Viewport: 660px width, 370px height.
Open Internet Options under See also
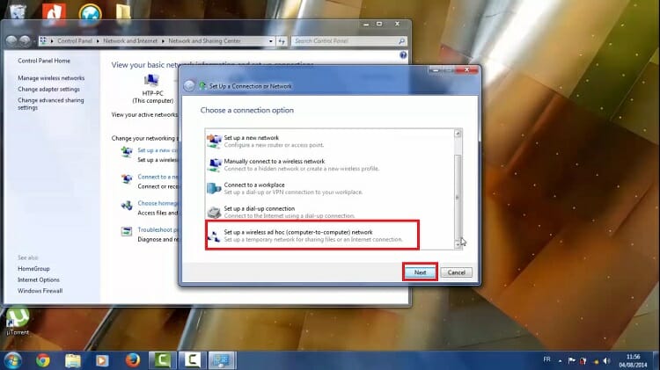39,279
